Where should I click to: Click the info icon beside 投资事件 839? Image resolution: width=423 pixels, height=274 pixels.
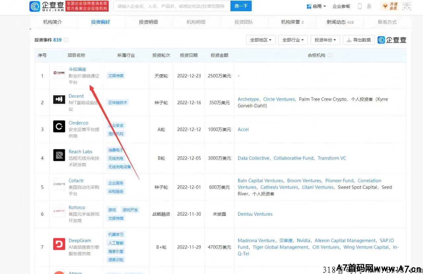click(66, 40)
